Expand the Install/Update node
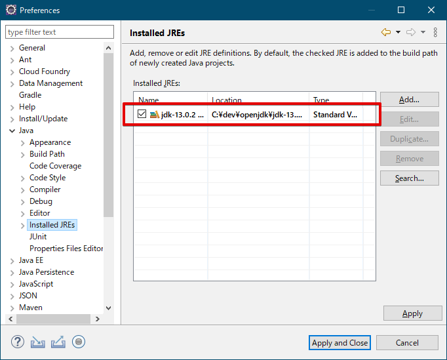 pyautogui.click(x=12, y=119)
